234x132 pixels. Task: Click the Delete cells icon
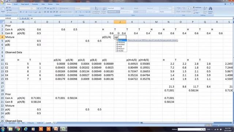184,10
